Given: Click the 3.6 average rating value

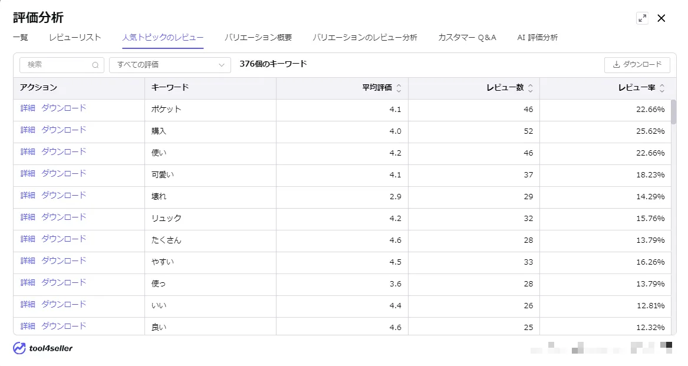Looking at the screenshot, I should pos(396,284).
